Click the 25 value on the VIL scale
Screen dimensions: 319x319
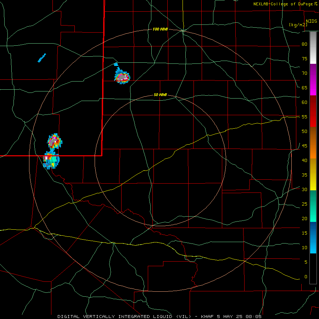304,204
